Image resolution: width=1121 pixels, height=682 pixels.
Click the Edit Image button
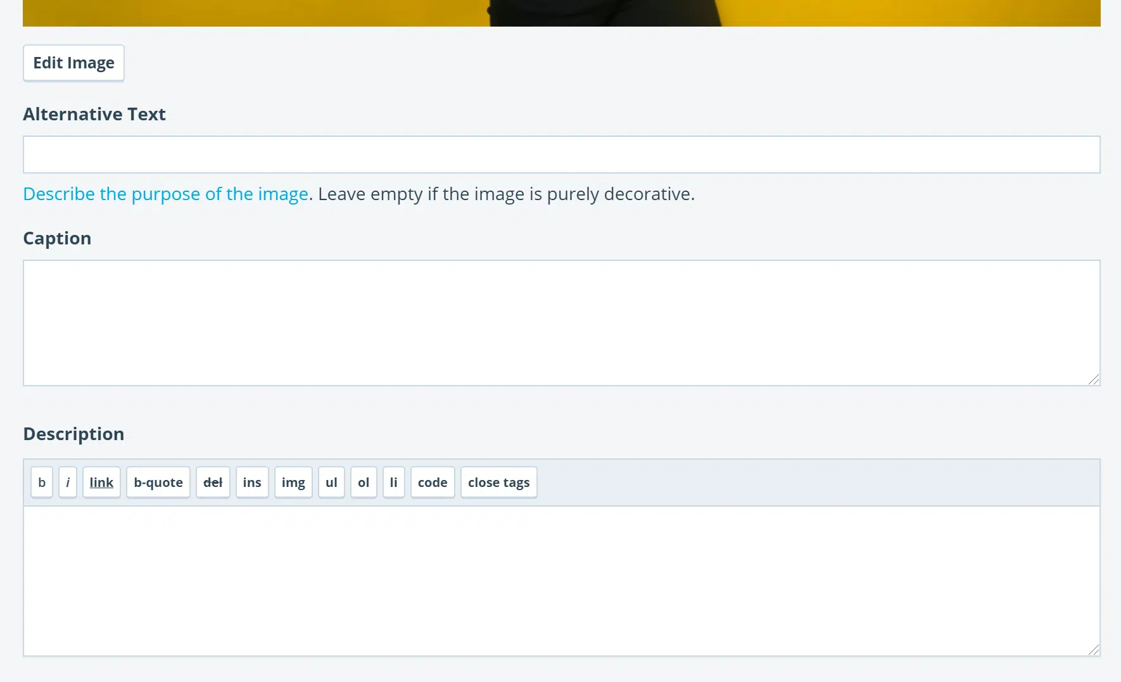coord(73,63)
